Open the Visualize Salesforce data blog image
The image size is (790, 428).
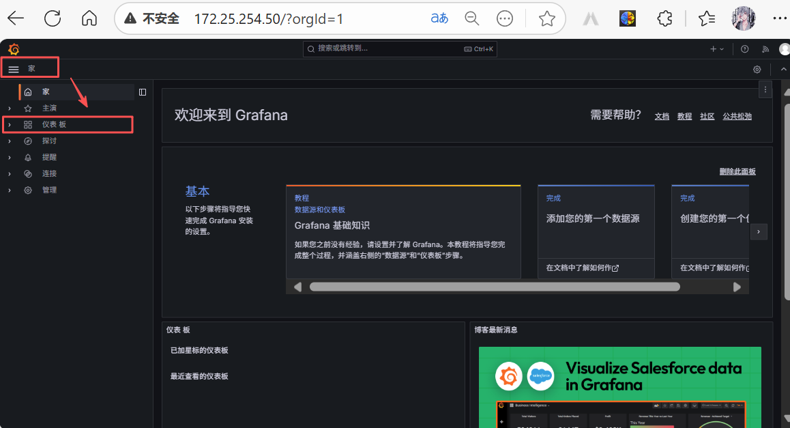coord(619,387)
